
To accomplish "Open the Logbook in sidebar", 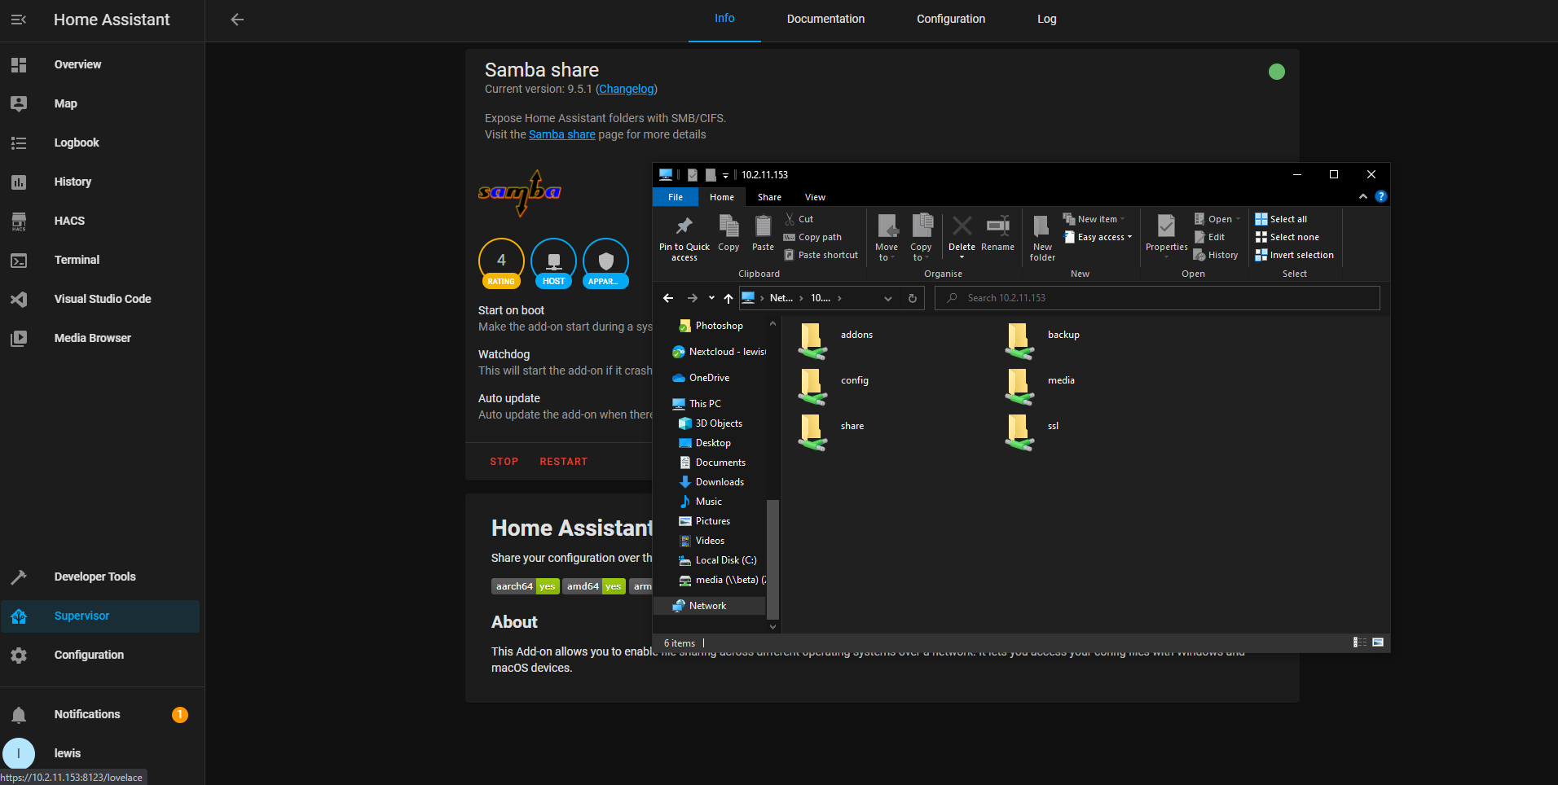I will [101, 143].
